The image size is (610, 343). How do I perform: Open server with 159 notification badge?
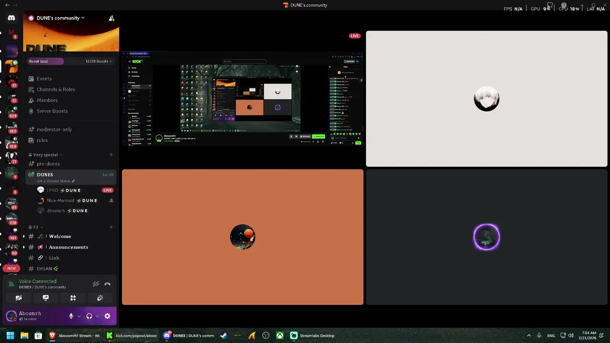click(11, 142)
